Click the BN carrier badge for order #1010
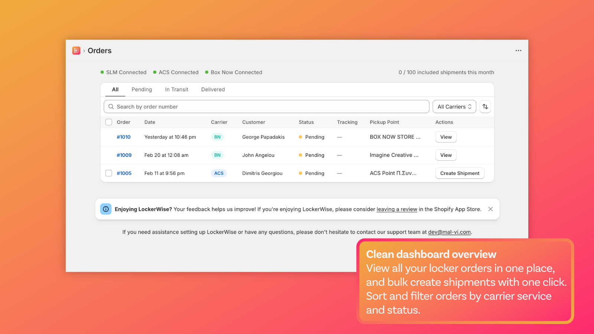This screenshot has width=594, height=334. (217, 137)
